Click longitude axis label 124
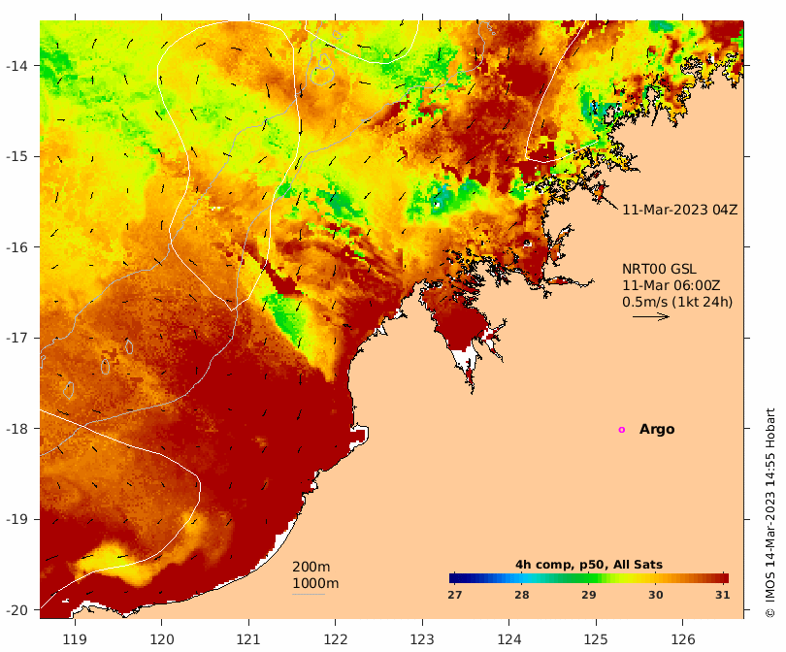Viewport: 786px width, 652px height. [509, 639]
